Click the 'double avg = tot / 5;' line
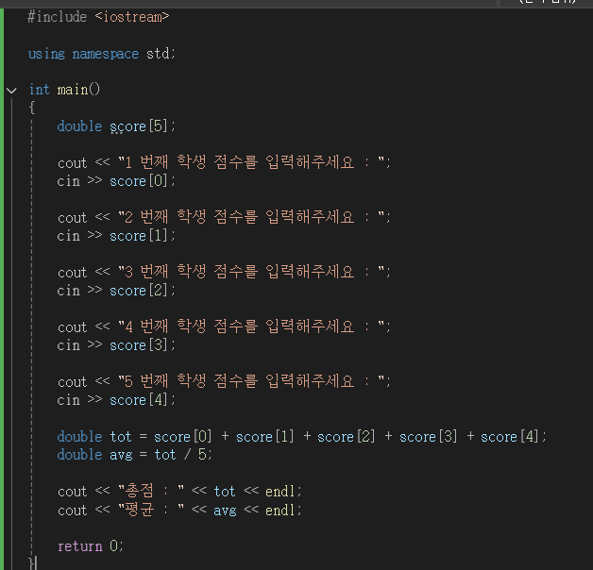593x570 pixels. click(135, 455)
